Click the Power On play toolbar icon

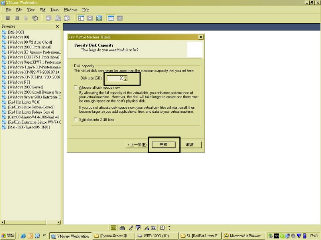26,18
